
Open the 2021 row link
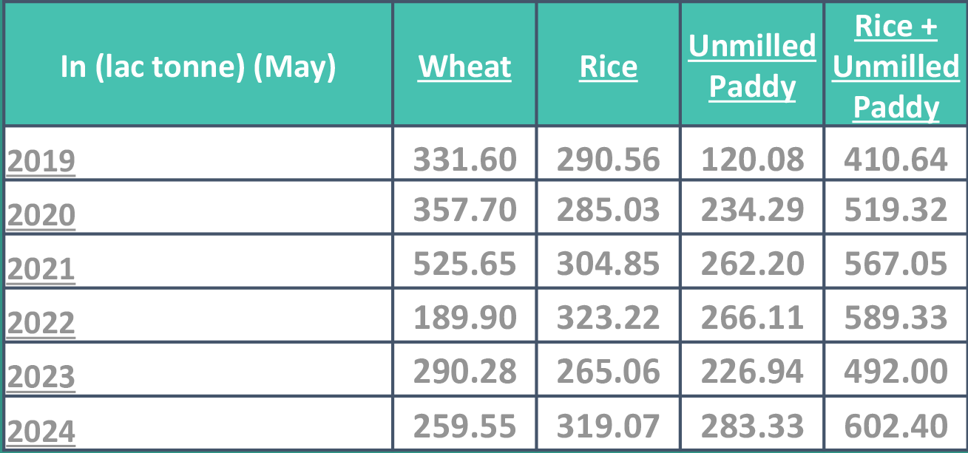41,269
